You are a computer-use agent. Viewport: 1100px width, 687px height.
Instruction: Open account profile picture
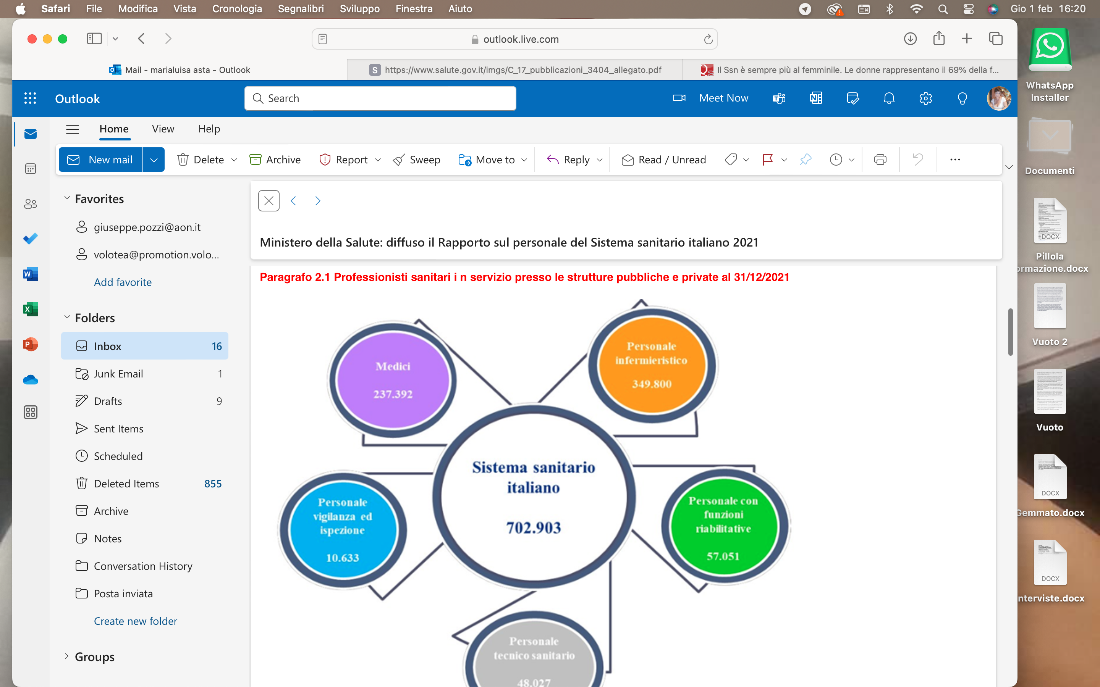point(999,98)
